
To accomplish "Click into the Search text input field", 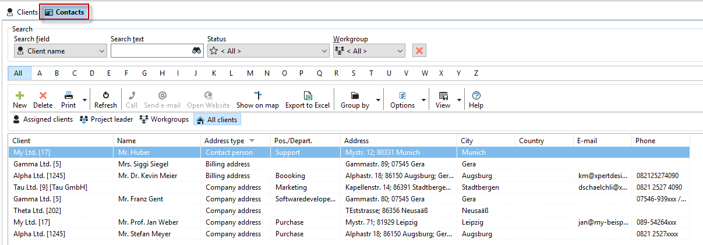I will (150, 51).
